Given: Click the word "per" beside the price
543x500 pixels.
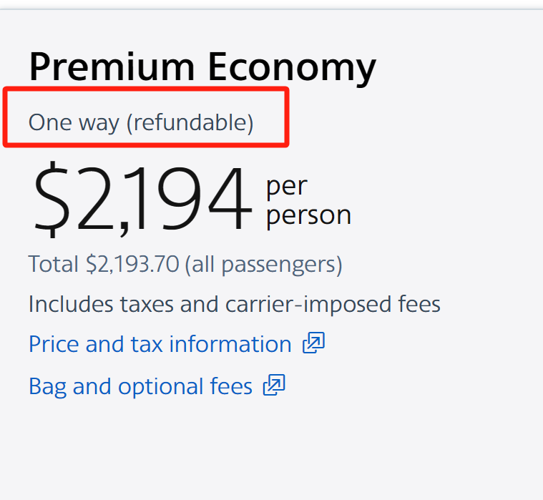Looking at the screenshot, I should [286, 186].
